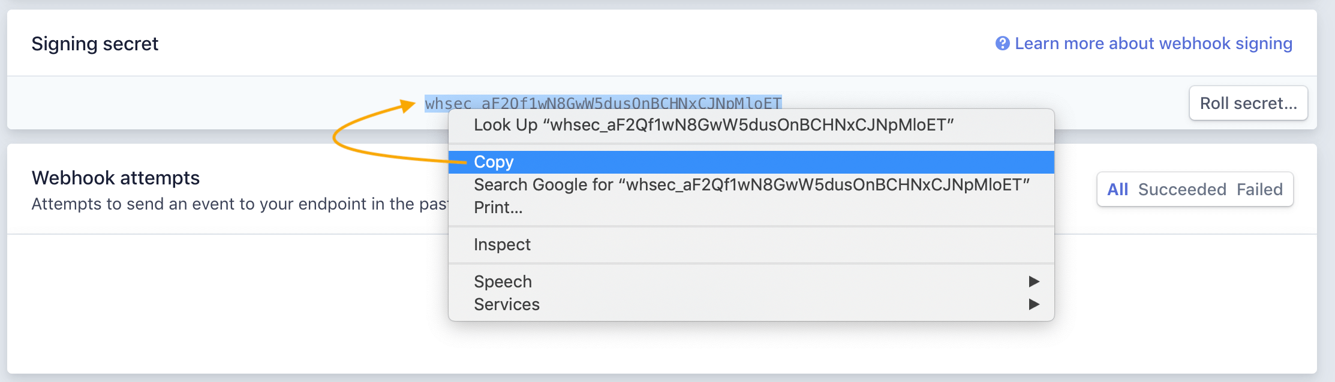Expand the Services submenu arrow
The image size is (1335, 382).
click(x=1034, y=304)
